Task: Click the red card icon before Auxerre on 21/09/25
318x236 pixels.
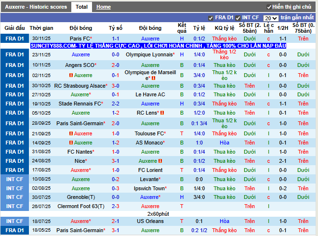Action: pyautogui.click(x=71, y=133)
